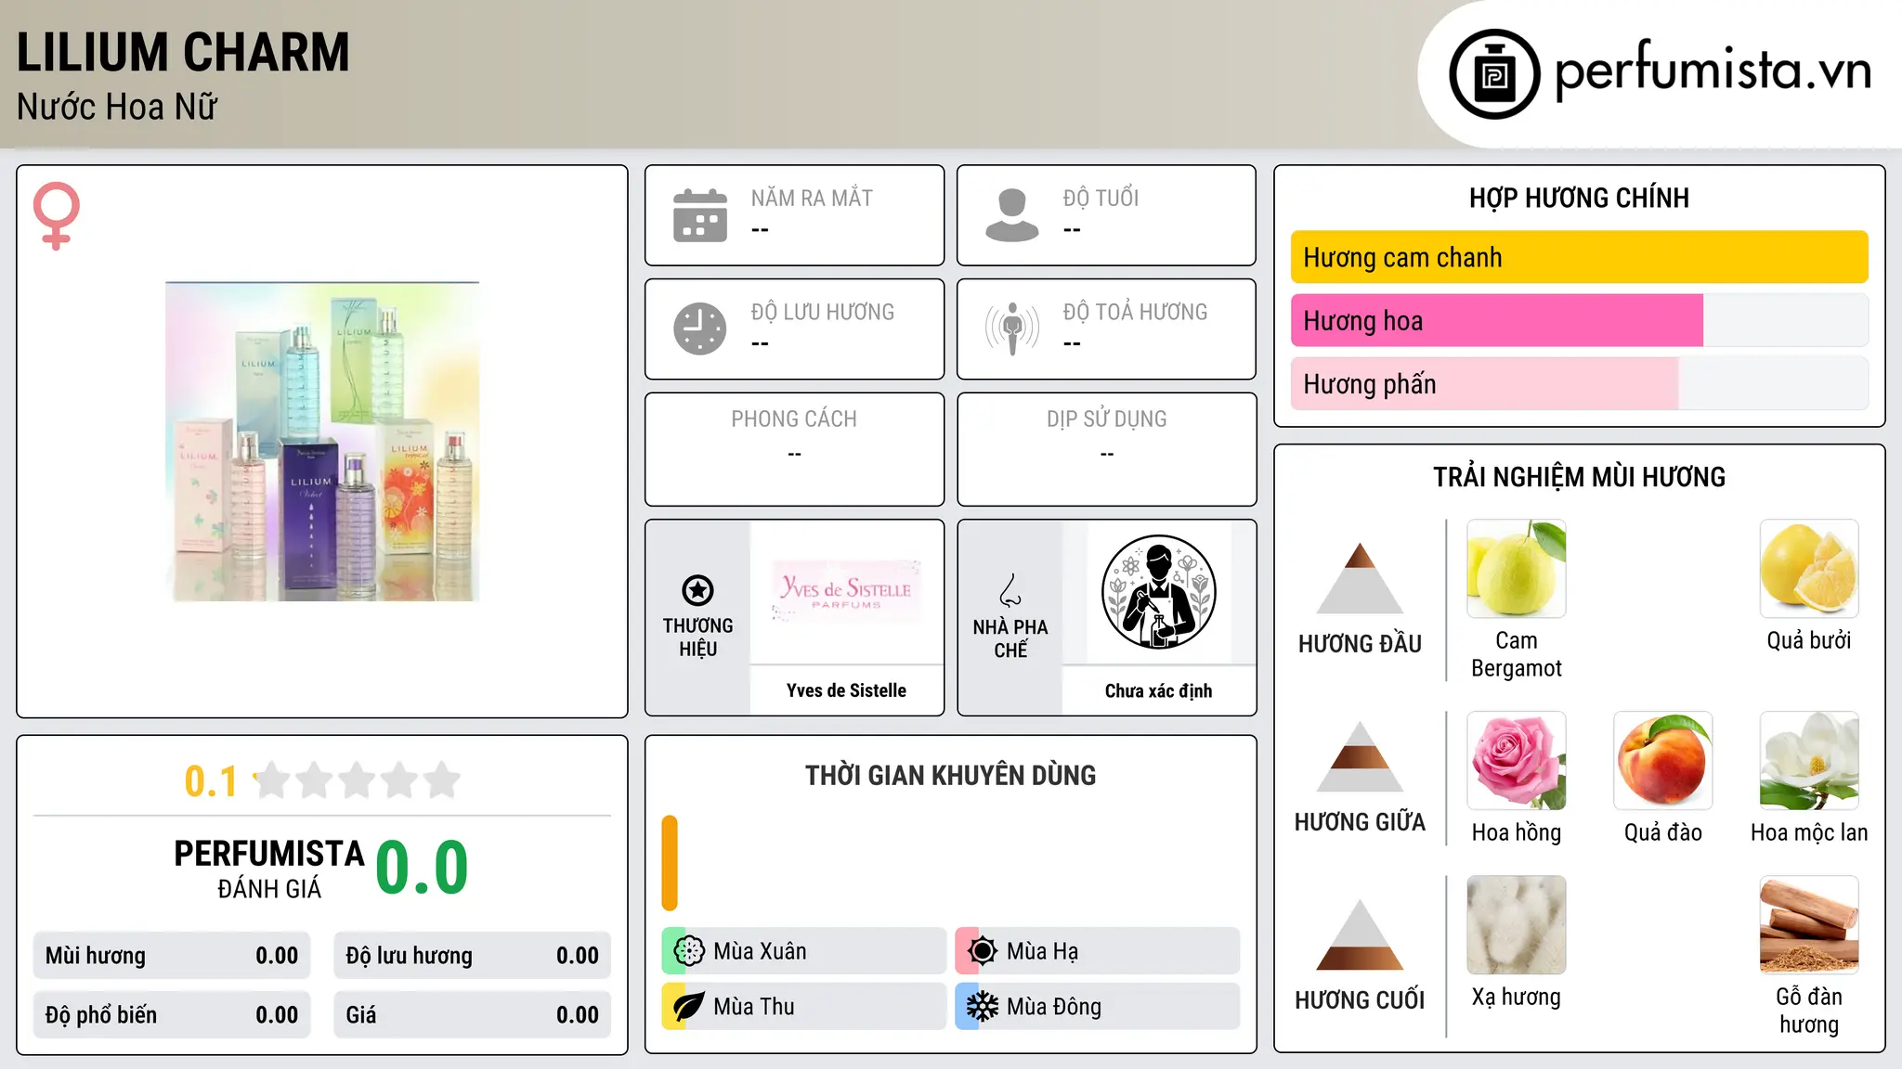
Task: Click the Phong cách info card
Action: (794, 449)
